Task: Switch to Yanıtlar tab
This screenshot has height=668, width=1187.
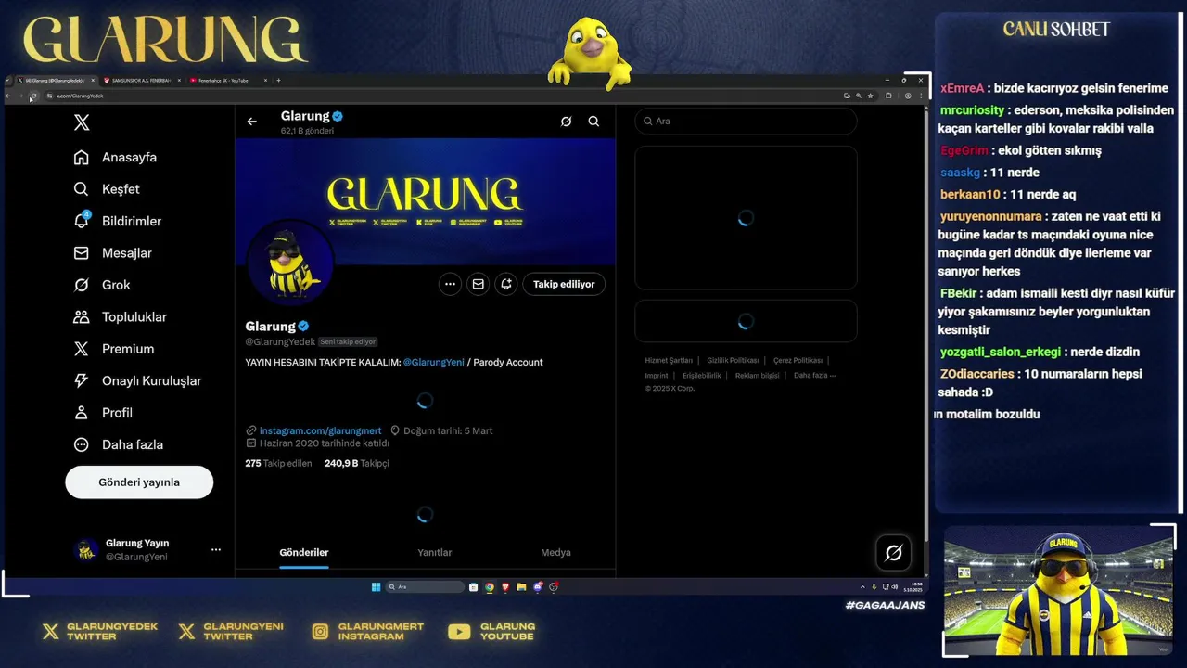Action: coord(434,553)
